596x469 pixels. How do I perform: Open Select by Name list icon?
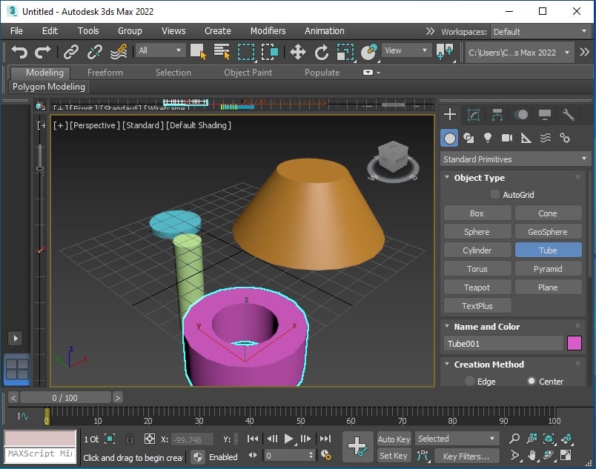click(x=222, y=51)
